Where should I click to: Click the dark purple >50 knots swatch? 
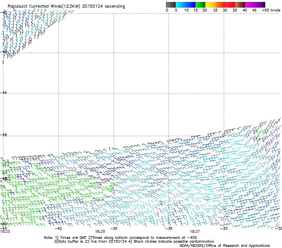pyautogui.click(x=264, y=5)
